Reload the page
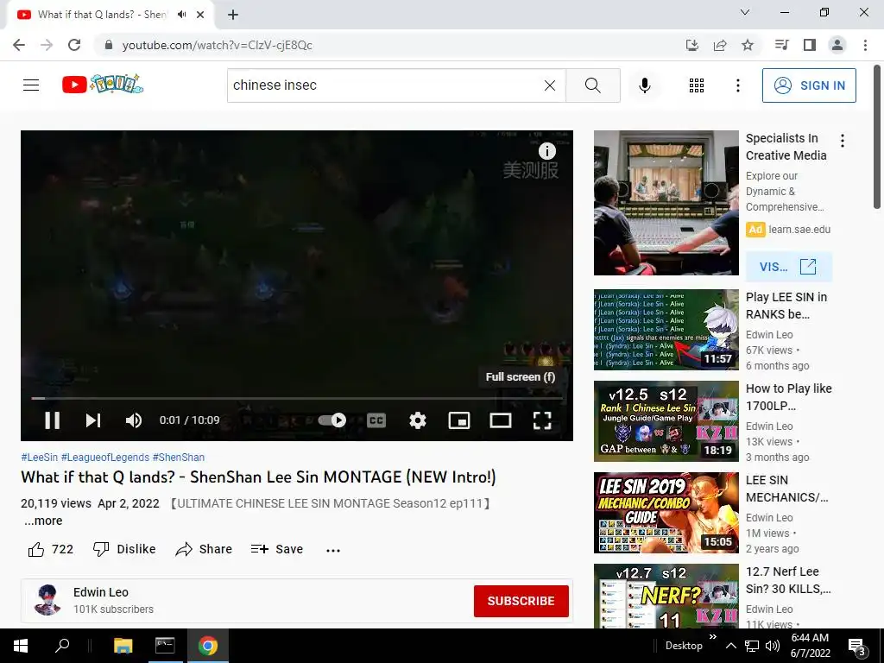884x663 pixels. (74, 45)
